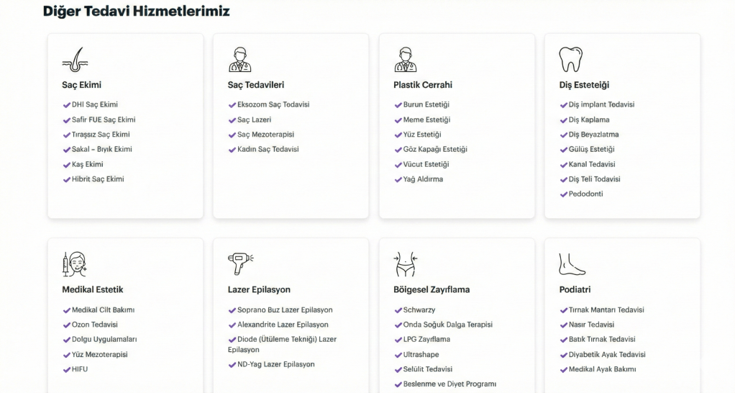Open the DHI Saç Ekimi link
The width and height of the screenshot is (735, 393).
[94, 105]
